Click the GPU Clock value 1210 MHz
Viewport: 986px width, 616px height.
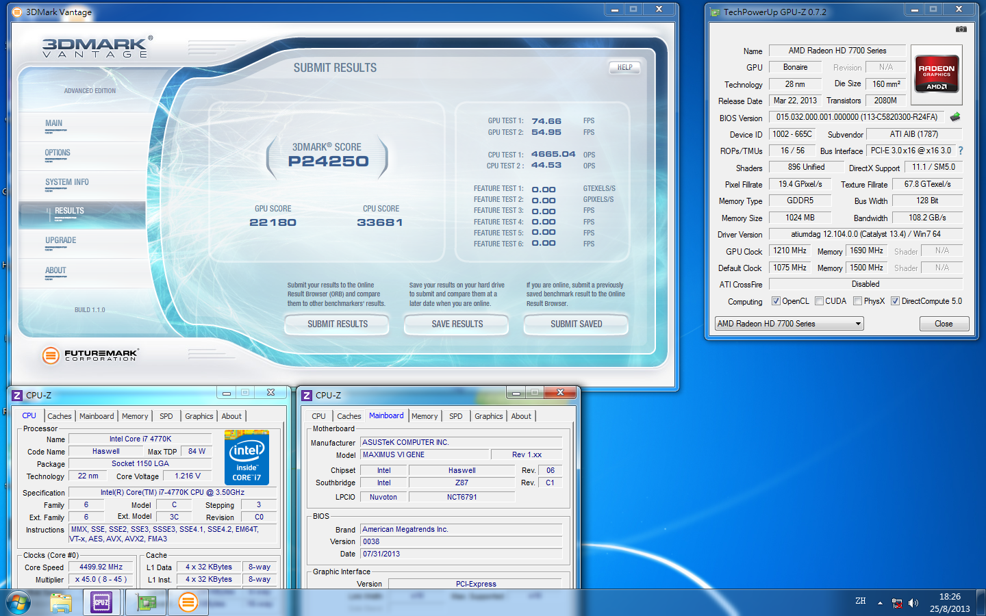[790, 251]
